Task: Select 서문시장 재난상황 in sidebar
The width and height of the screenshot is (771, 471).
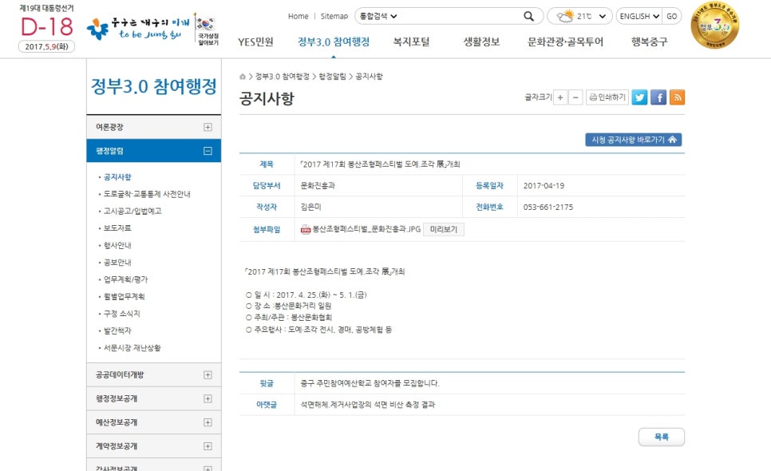Action: tap(132, 347)
